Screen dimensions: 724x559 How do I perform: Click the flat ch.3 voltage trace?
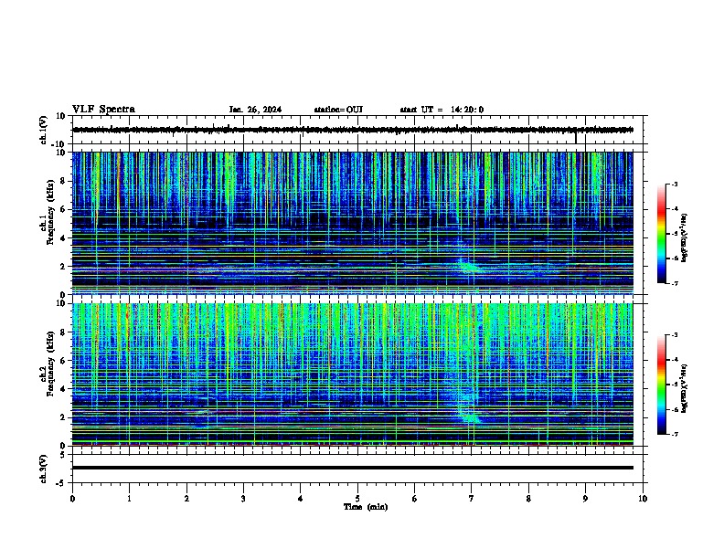point(353,468)
